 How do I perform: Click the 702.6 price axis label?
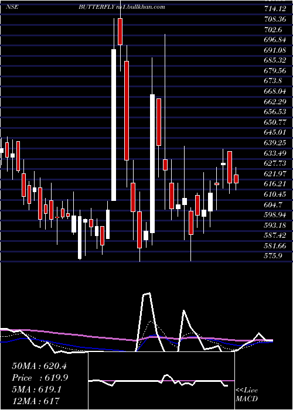pos(273,30)
